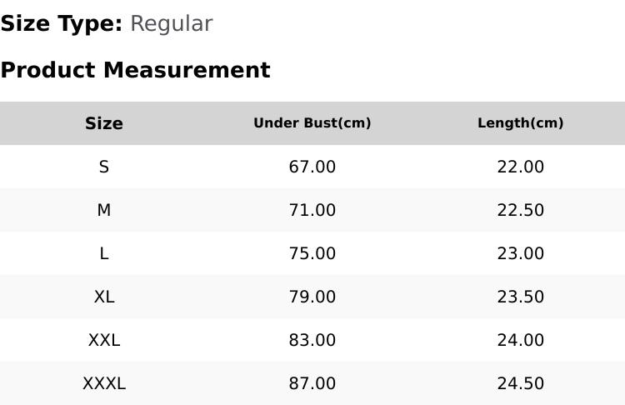The width and height of the screenshot is (625, 405).
Task: Click the 83.00 under bust value
Action: coord(312,340)
